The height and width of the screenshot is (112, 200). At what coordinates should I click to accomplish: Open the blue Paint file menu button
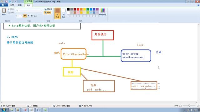pos(4,5)
